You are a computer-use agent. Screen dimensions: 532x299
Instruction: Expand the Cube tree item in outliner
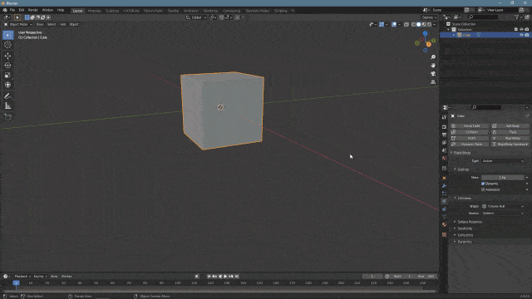[x=454, y=35]
